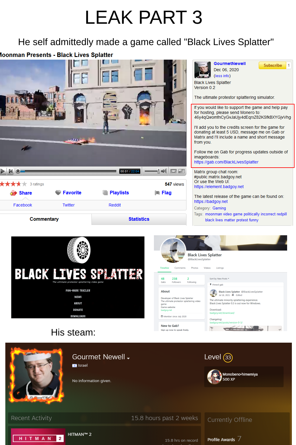The height and width of the screenshot is (445, 296).
Task: Open the Gaming category link
Action: (219, 208)
